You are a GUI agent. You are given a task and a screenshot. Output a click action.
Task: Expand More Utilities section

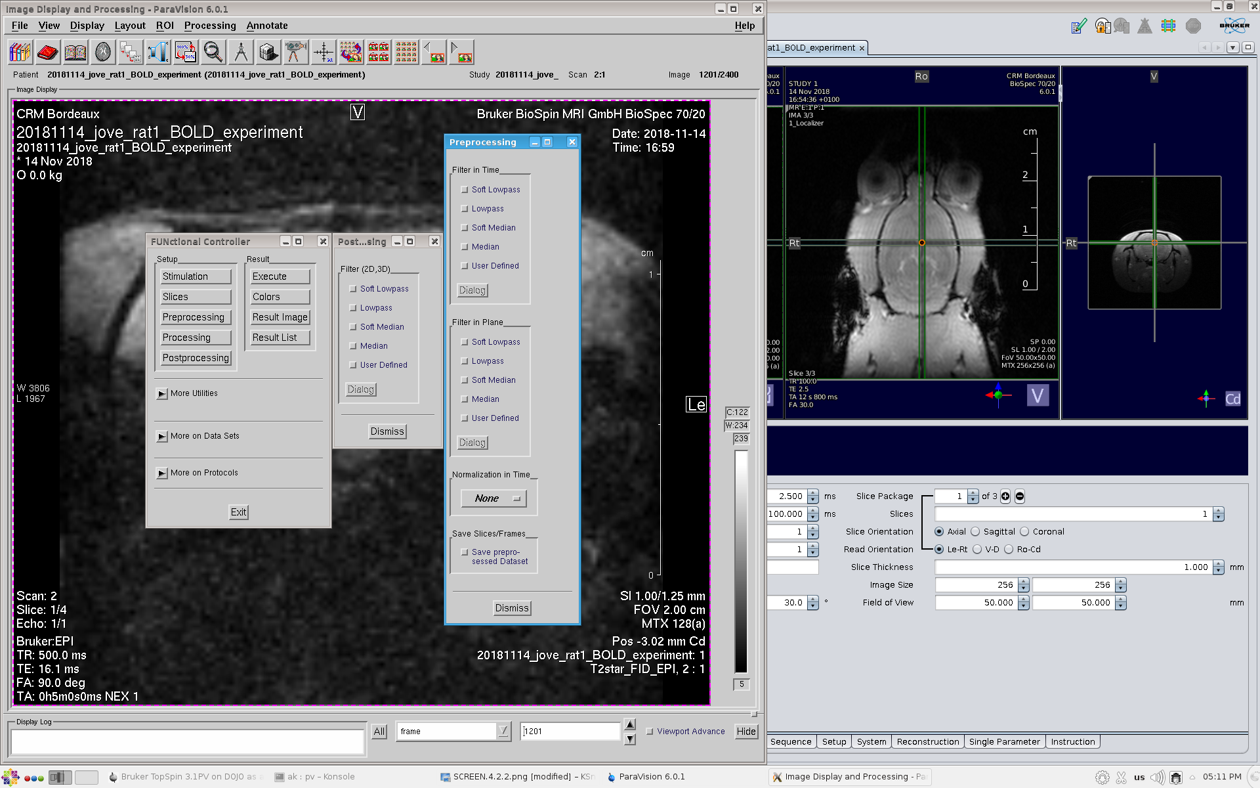point(162,393)
